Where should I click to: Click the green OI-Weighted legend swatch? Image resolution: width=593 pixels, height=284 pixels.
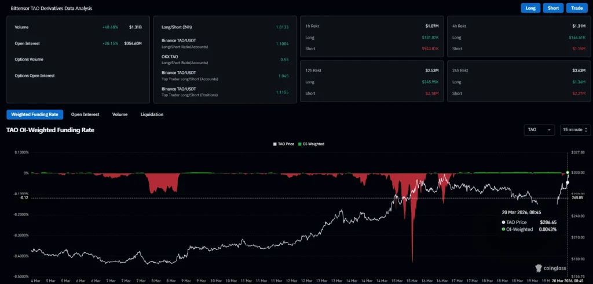pyautogui.click(x=300, y=144)
